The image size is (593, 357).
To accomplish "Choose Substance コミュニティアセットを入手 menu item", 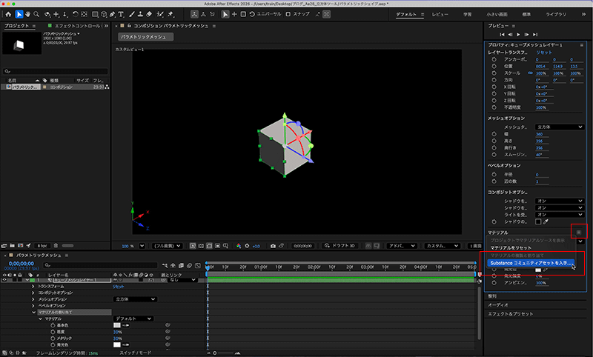I will 531,263.
